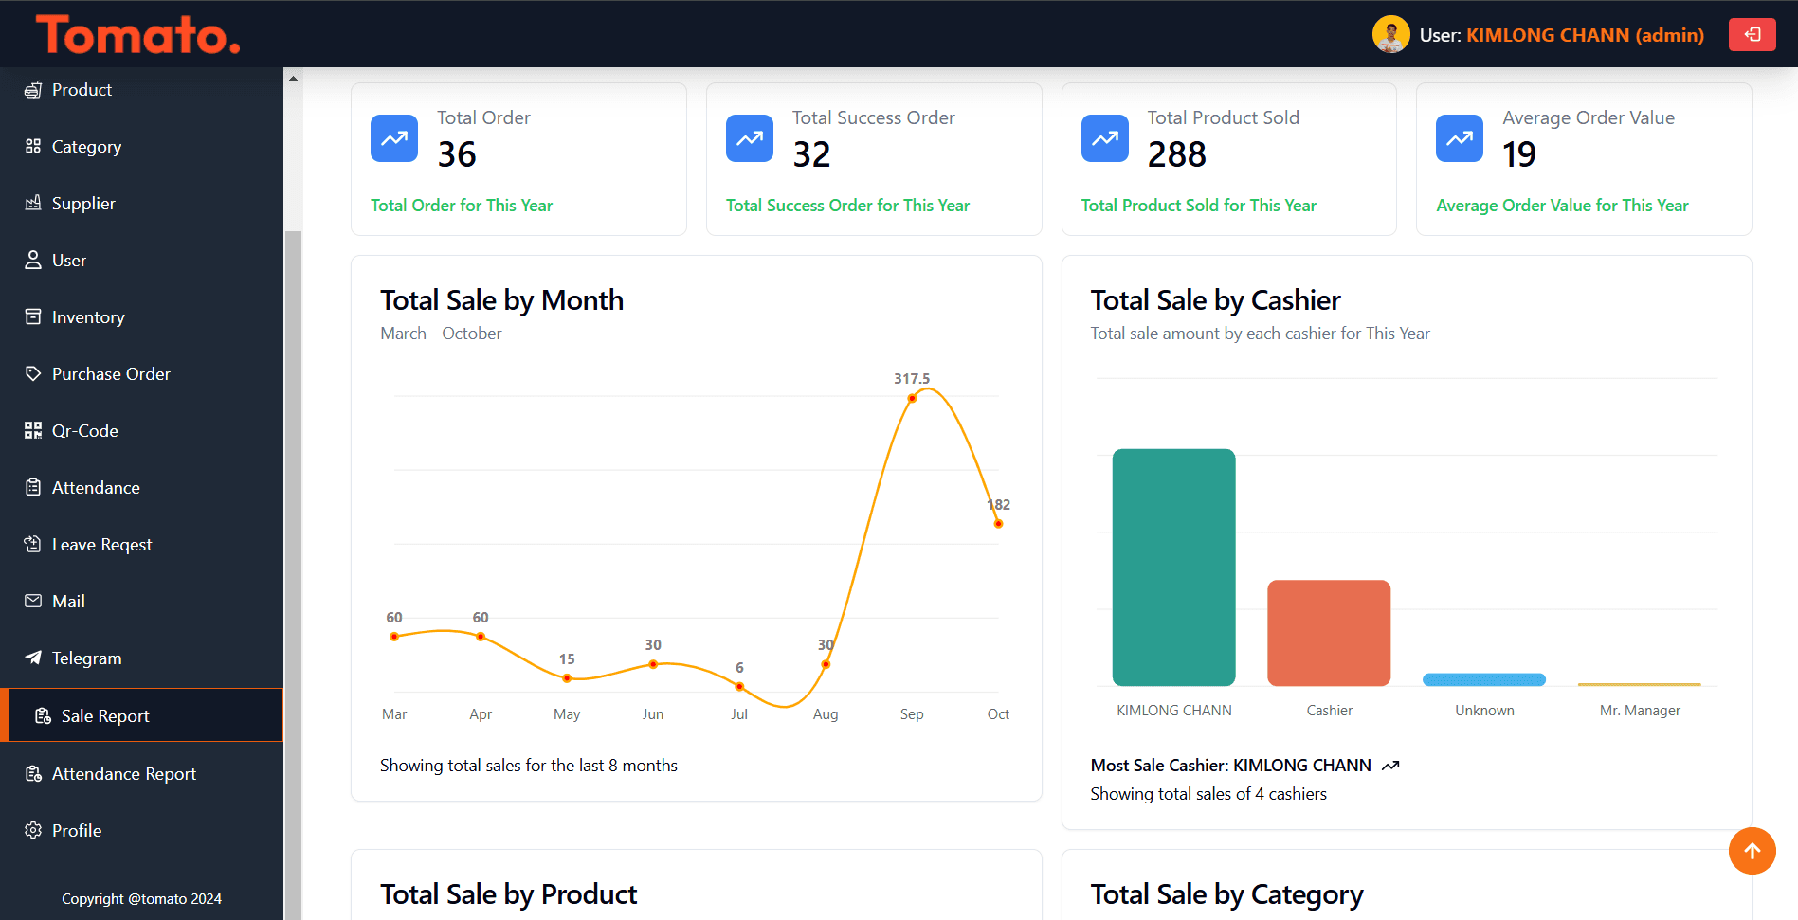
Task: Open the Product menu item
Action: (x=82, y=90)
